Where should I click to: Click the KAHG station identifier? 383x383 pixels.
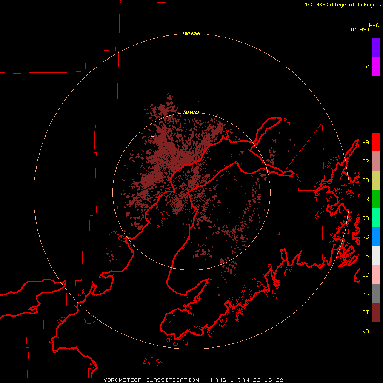[218, 380]
